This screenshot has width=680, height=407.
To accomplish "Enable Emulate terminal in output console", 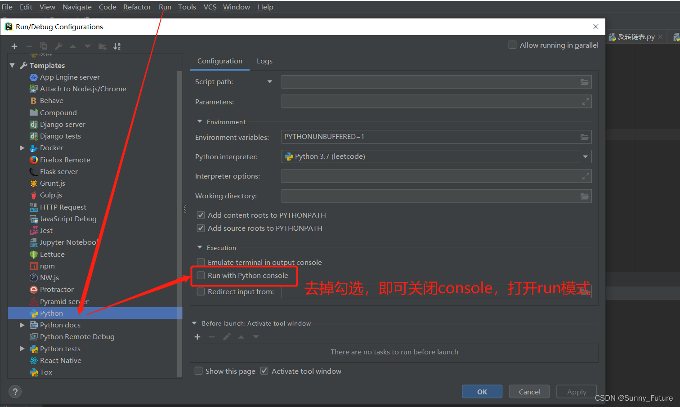I will pos(201,263).
